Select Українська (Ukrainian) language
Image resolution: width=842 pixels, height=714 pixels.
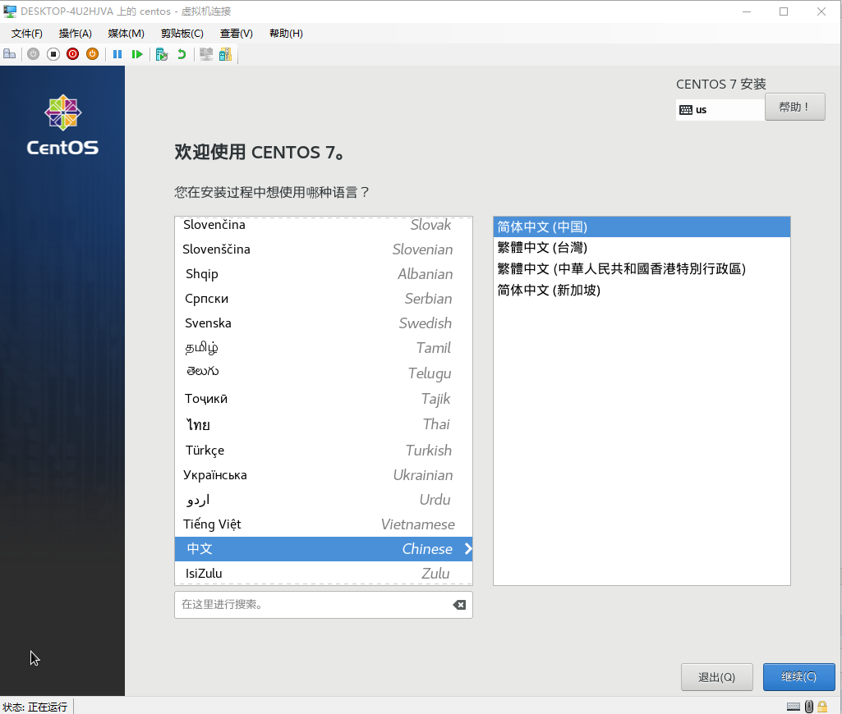(324, 475)
